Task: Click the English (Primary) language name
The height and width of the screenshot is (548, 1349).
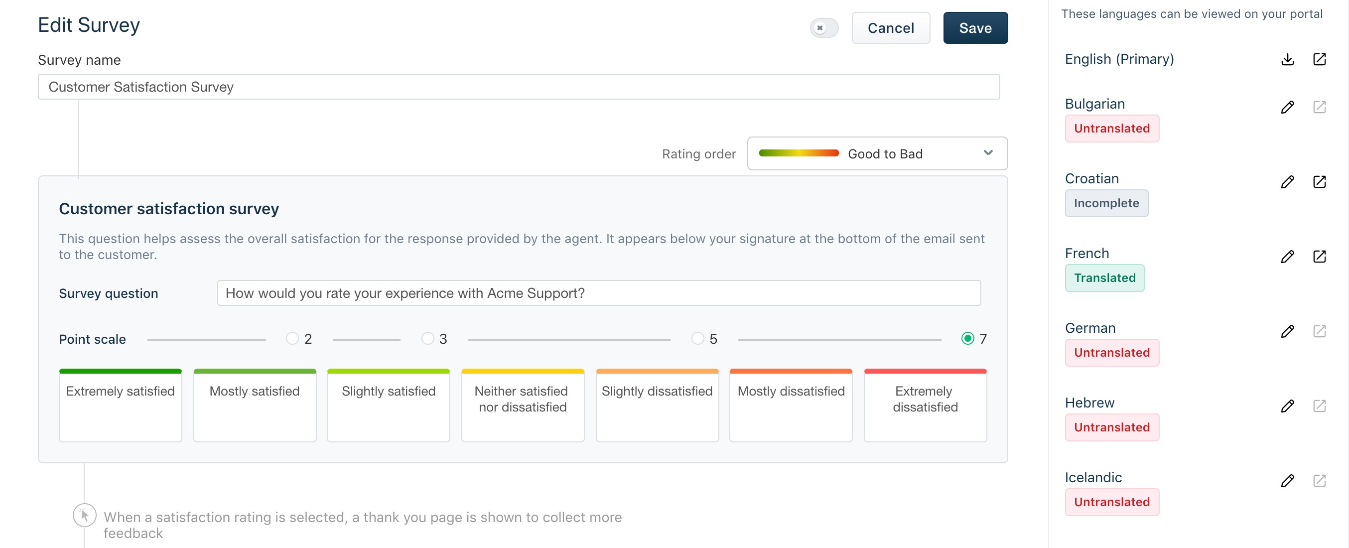Action: [x=1119, y=59]
